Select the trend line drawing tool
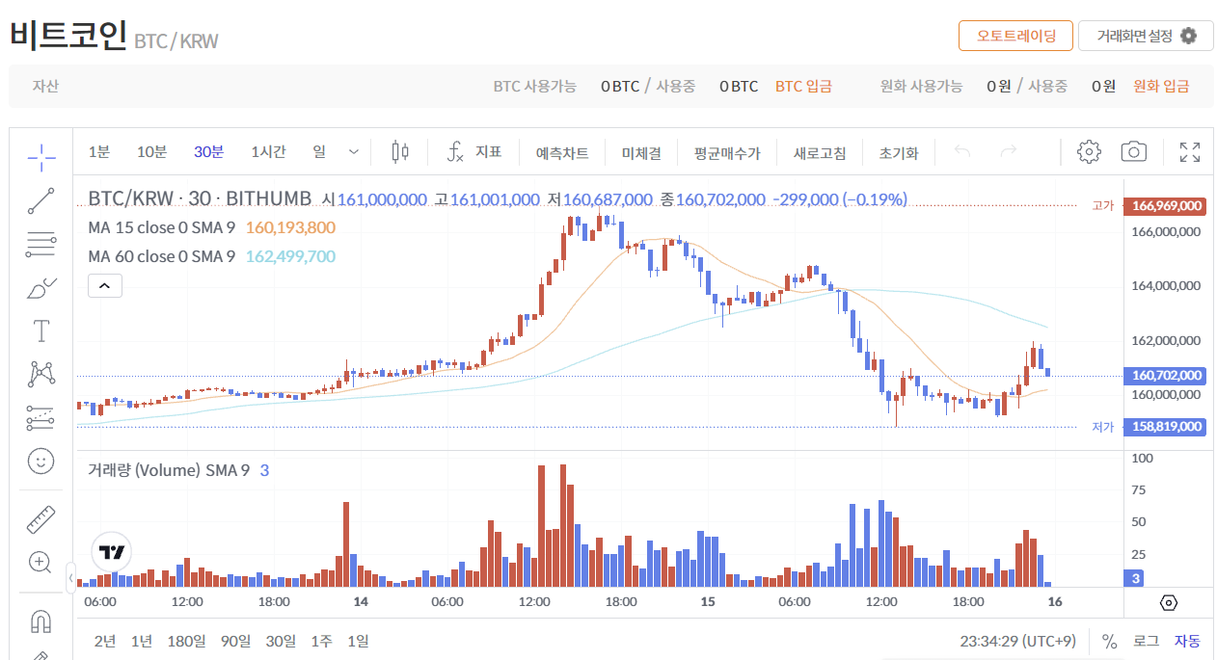This screenshot has height=660, width=1217. pos(41,200)
